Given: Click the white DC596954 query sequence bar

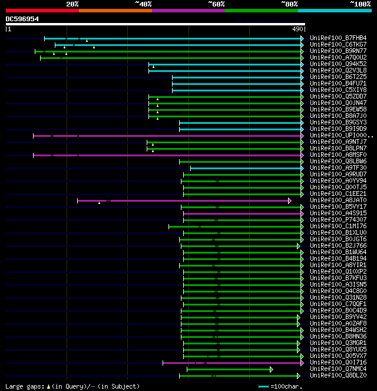Looking at the screenshot, I should click(x=156, y=24).
